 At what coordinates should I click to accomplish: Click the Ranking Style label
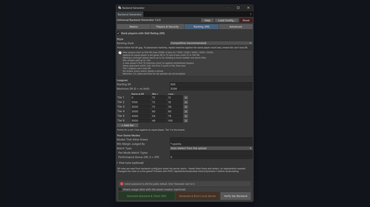point(125,43)
